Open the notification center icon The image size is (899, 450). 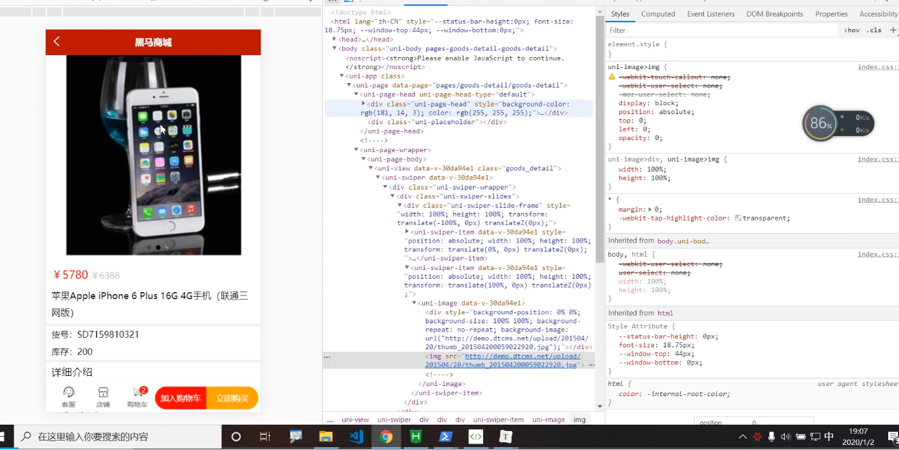point(893,437)
